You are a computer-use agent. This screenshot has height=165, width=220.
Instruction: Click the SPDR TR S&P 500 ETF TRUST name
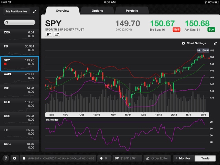click(64, 30)
